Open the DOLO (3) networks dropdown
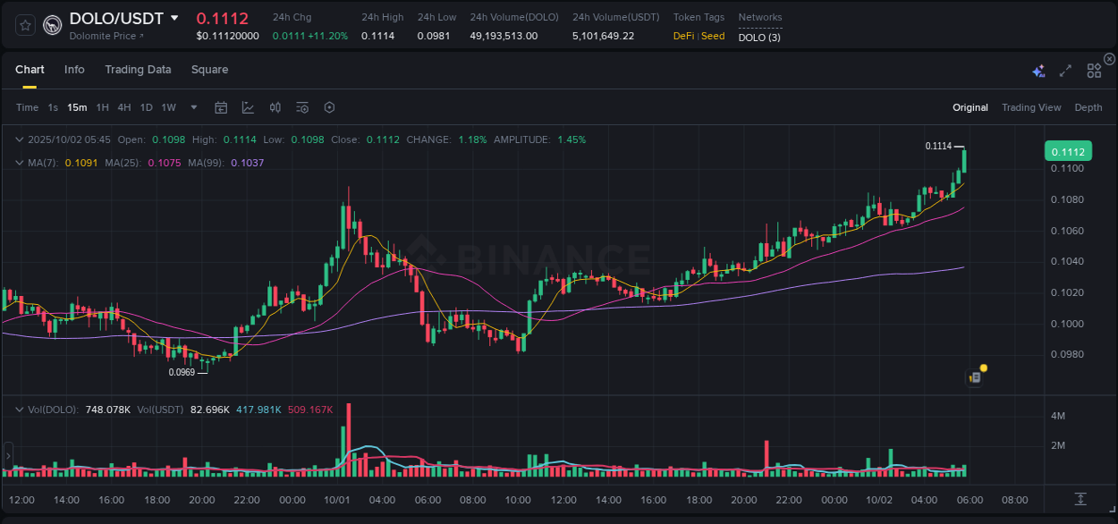This screenshot has height=524, width=1118. [x=758, y=38]
